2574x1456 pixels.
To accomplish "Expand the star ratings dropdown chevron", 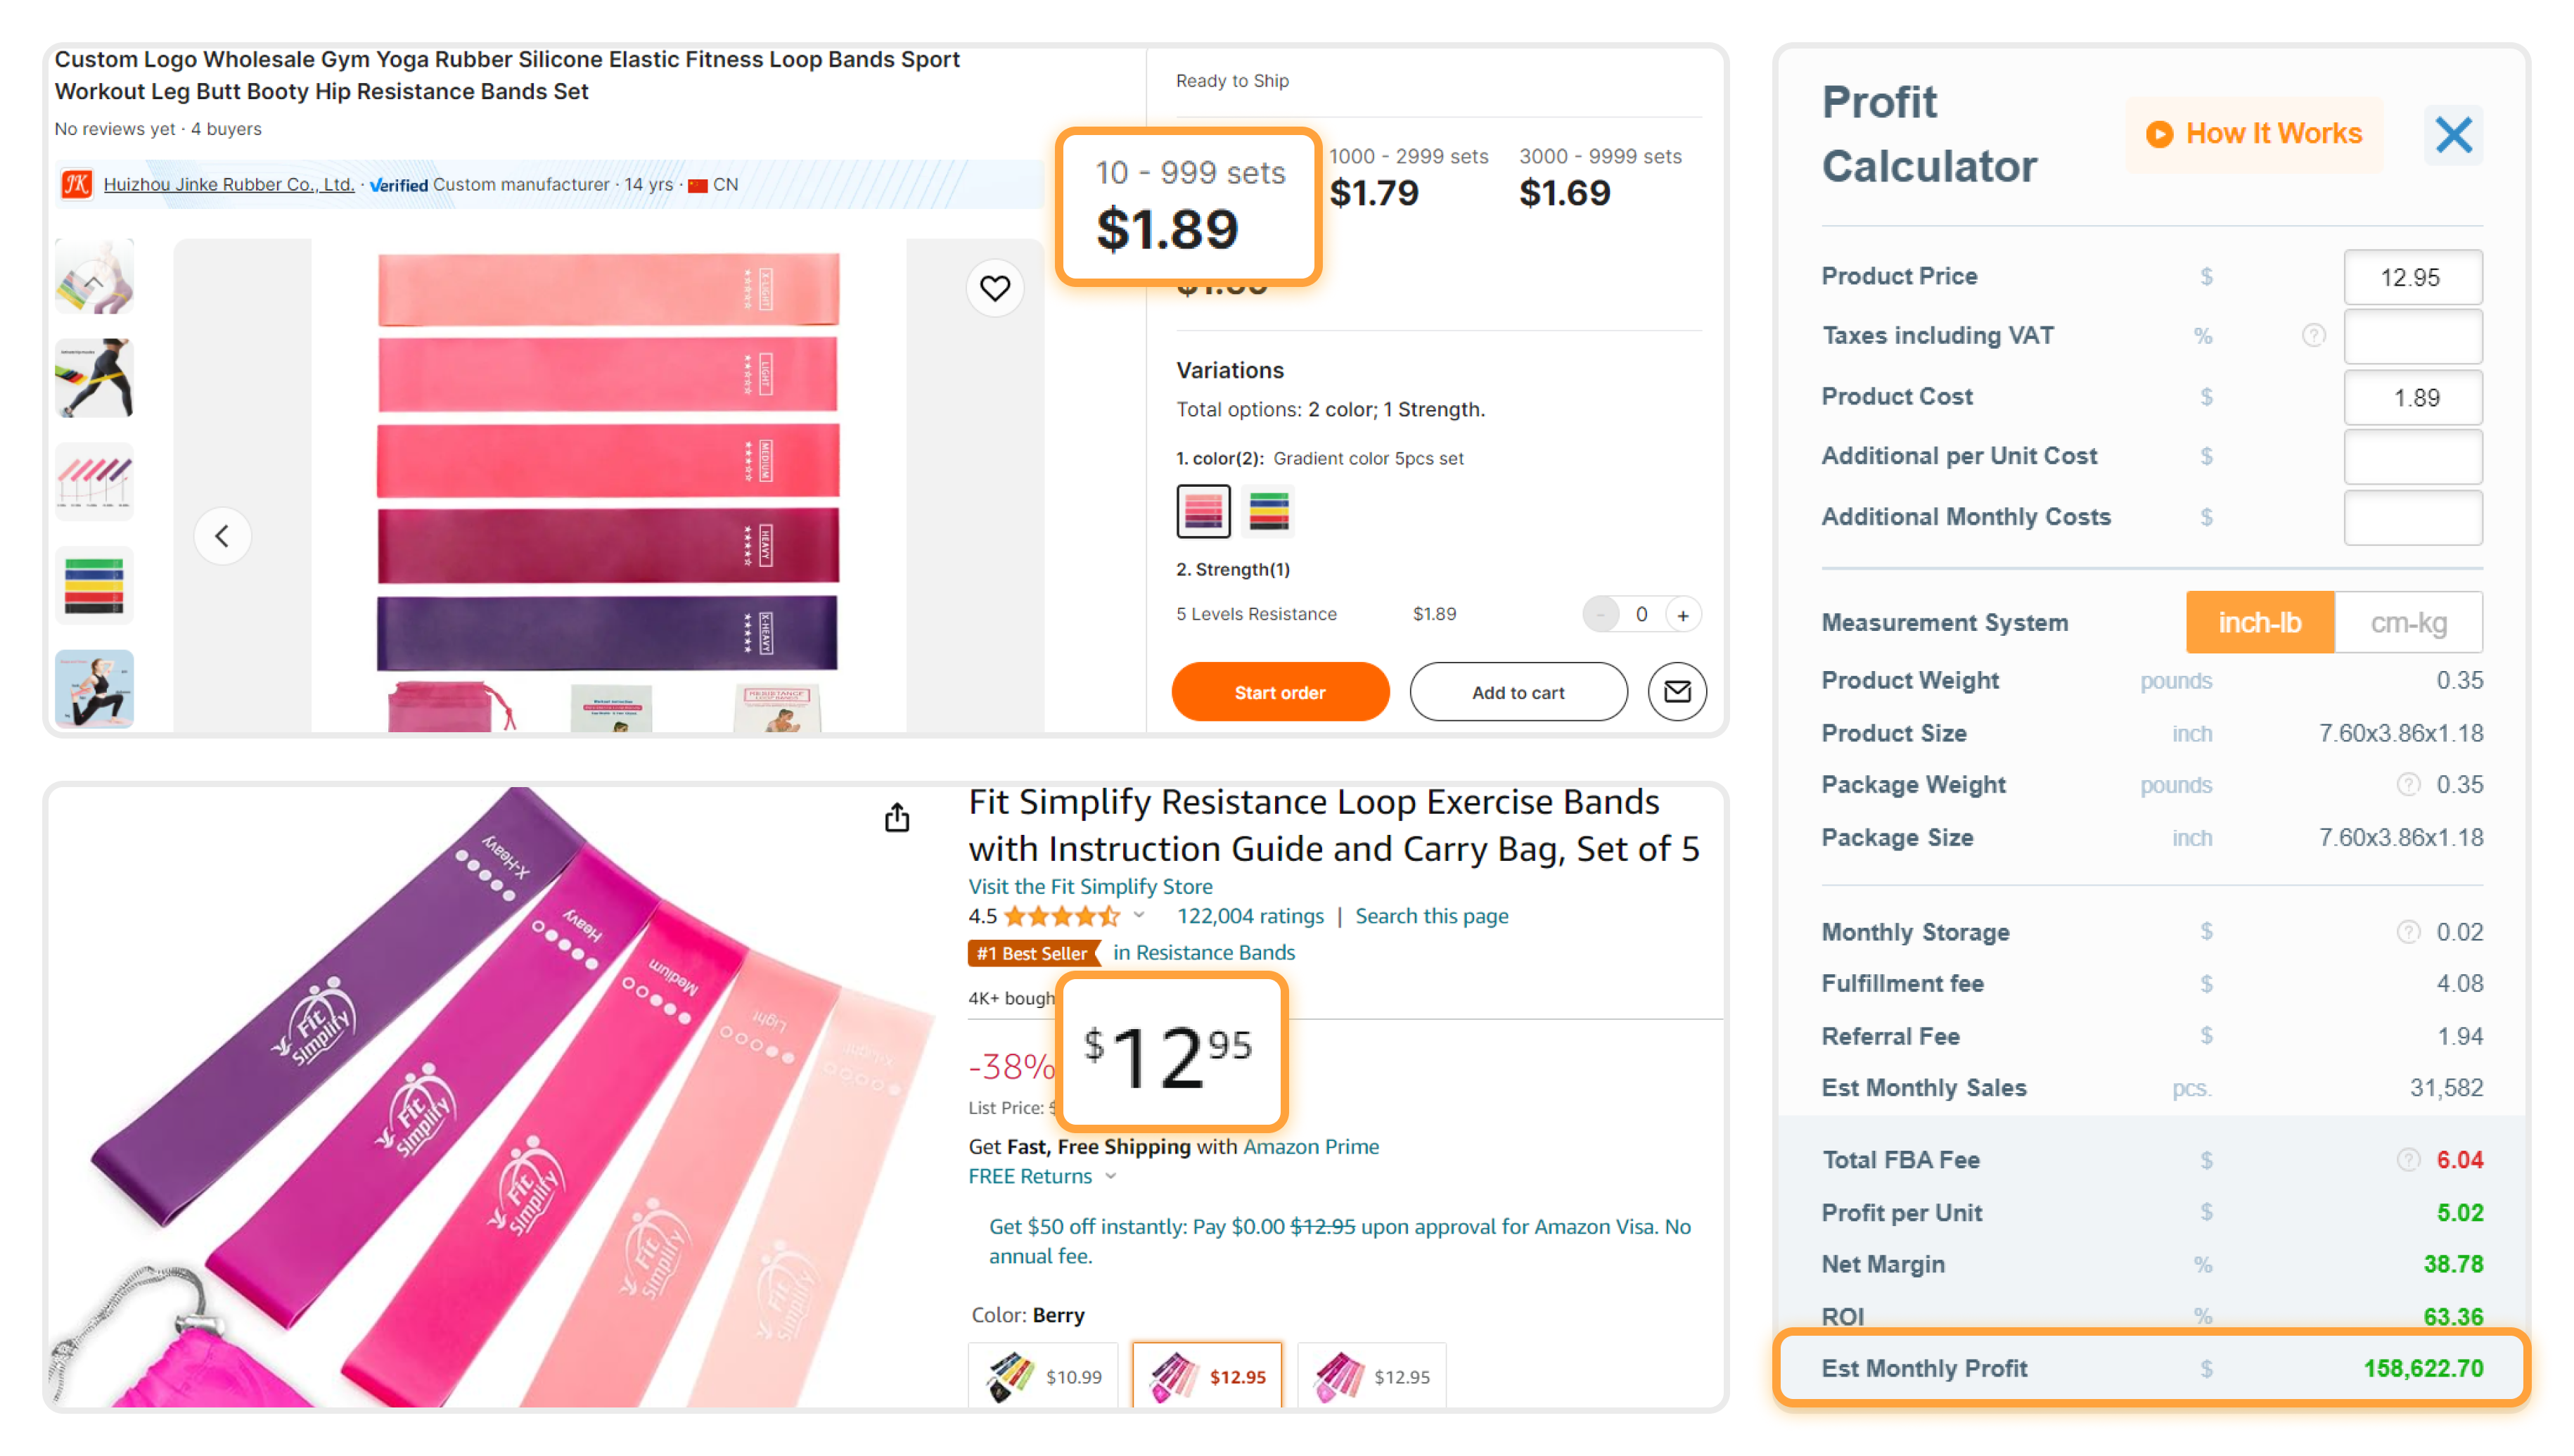I will [x=1139, y=915].
